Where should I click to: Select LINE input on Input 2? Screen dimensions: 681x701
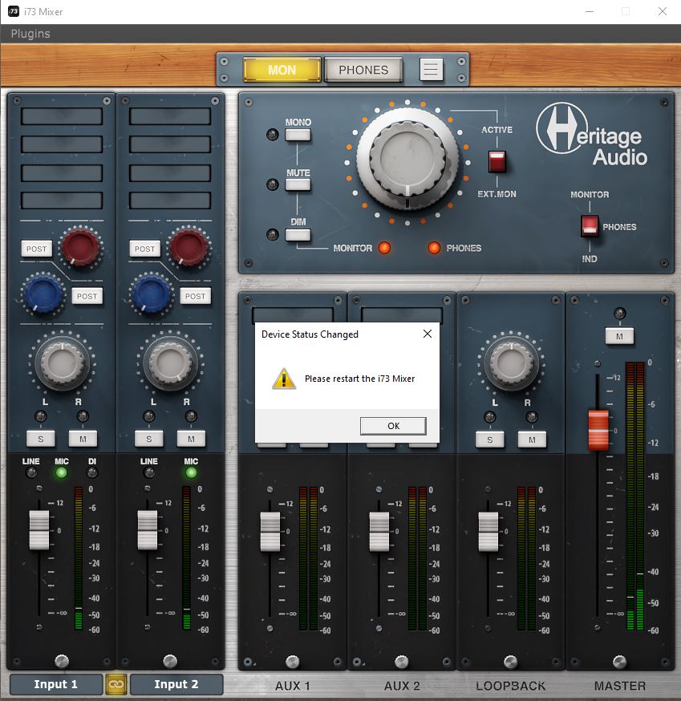pos(149,472)
